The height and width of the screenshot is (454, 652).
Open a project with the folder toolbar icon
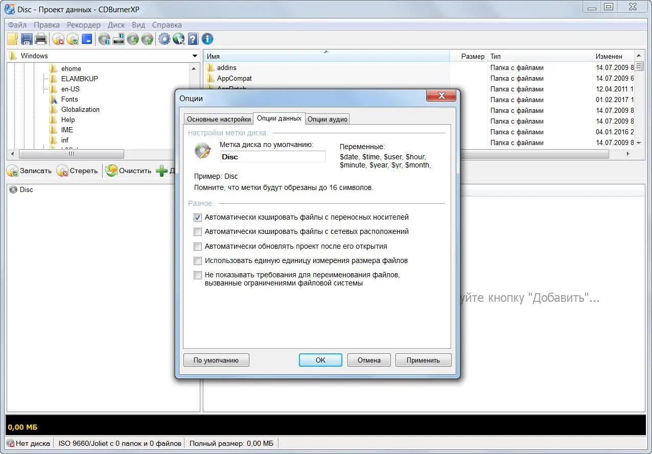pyautogui.click(x=12, y=39)
